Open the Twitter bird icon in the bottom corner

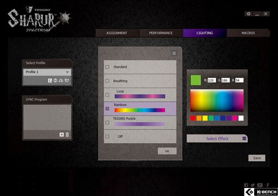click(x=253, y=185)
